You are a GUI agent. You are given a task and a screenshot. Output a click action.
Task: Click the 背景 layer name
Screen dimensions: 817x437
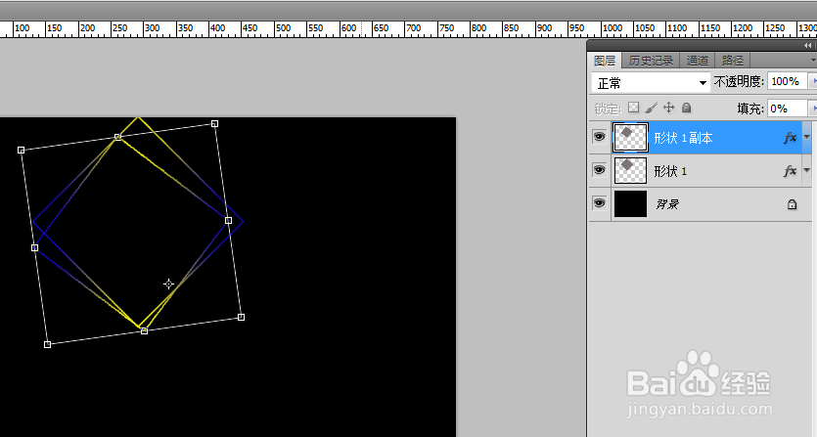pyautogui.click(x=667, y=204)
